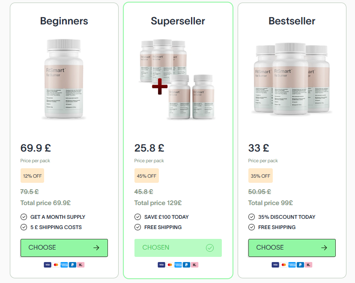Click the checkmark beside '35% discount today'
Image resolution: width=355 pixels, height=283 pixels.
[252, 217]
